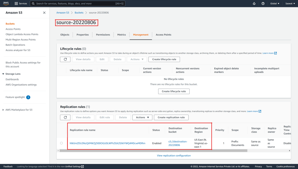This screenshot has height=169, width=298.
Task: Expand AWS Marketplace for S3
Action: pyautogui.click(x=3, y=110)
